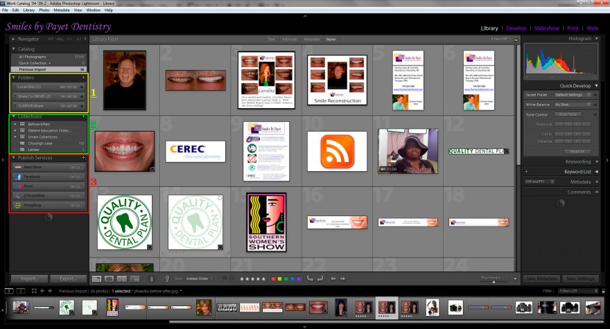Adjust the Thumbnails size slider
This screenshot has height=329, width=610.
pos(494,282)
